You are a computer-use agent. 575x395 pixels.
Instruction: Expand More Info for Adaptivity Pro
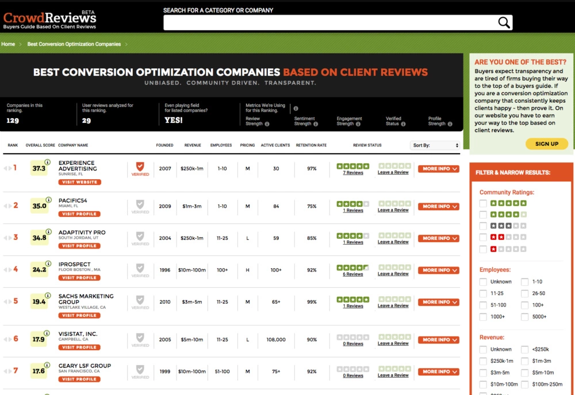(439, 238)
